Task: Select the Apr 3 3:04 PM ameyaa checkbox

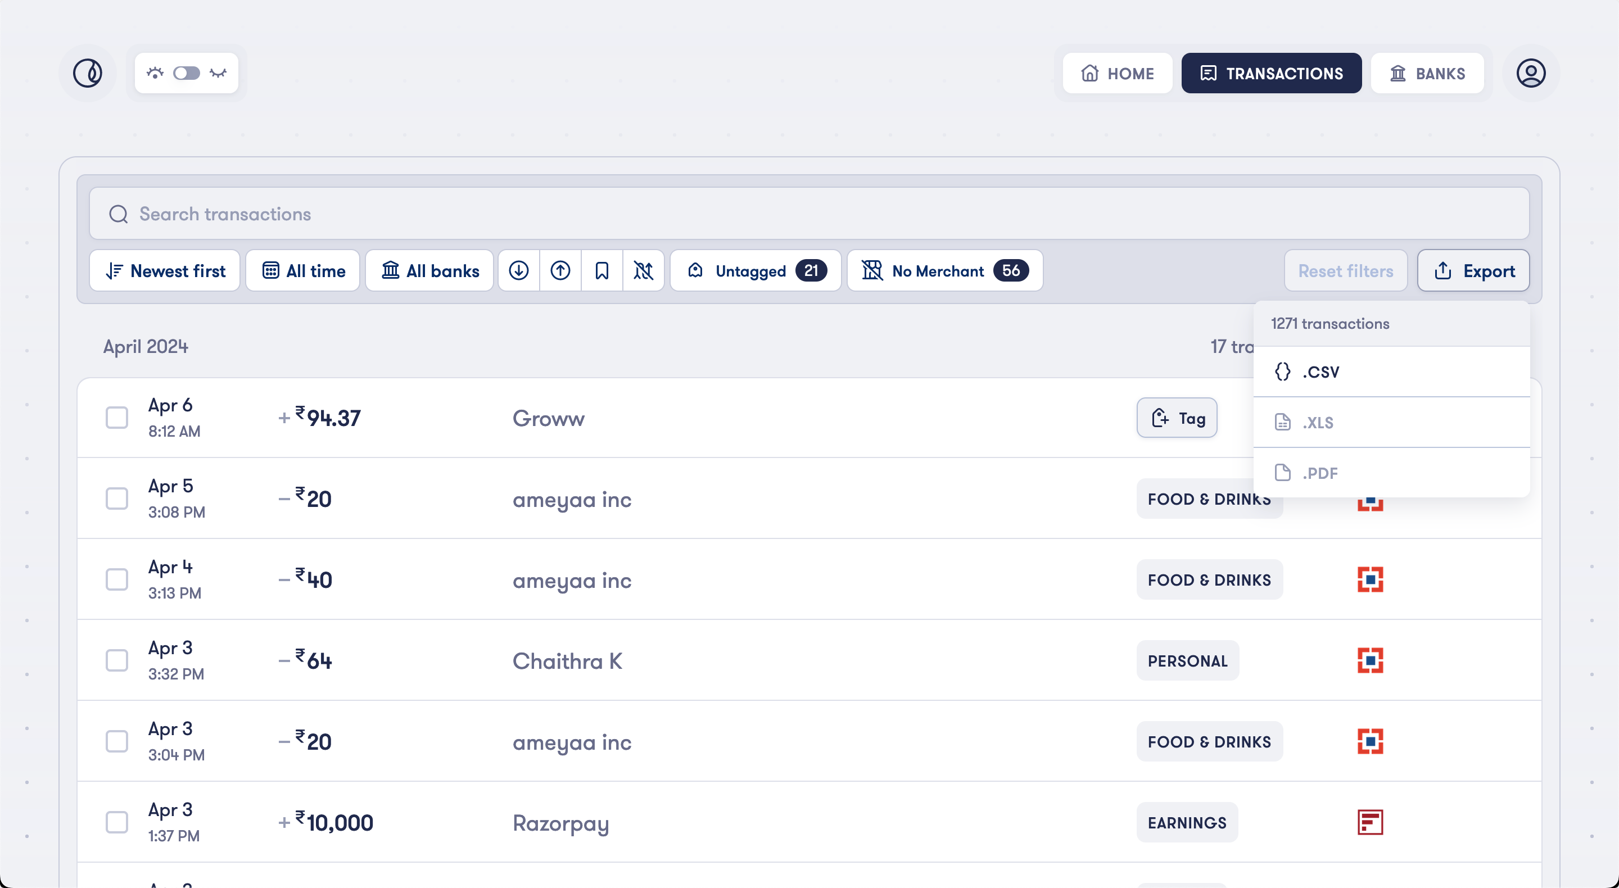Action: point(117,741)
